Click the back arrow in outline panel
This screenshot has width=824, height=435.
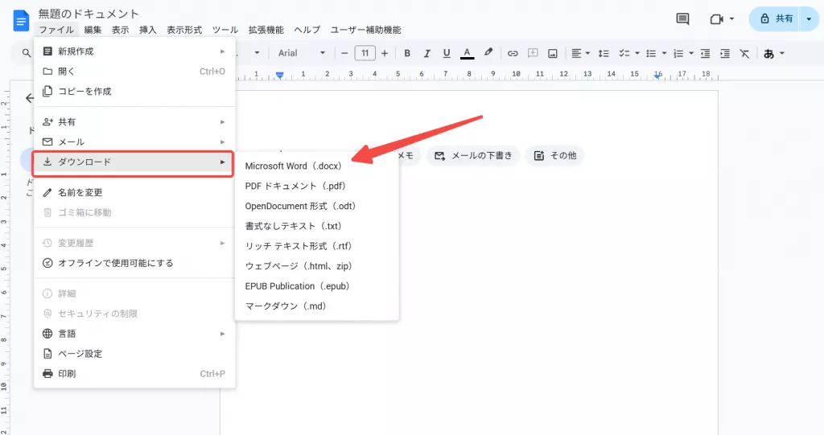click(x=30, y=98)
